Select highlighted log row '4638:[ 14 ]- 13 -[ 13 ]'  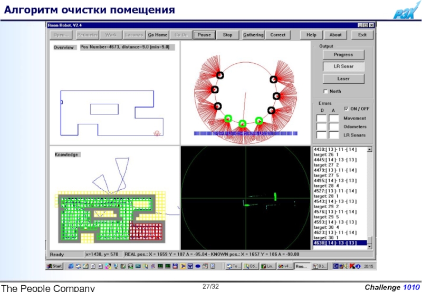[340, 243]
